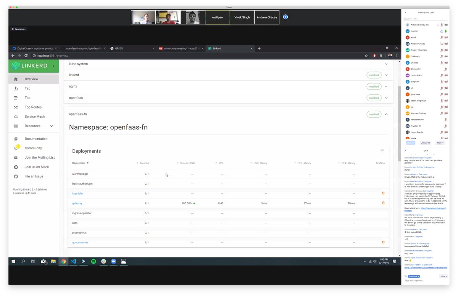
Task: Switch to DigitalOcean mpcluster project tab
Action: (x=35, y=48)
